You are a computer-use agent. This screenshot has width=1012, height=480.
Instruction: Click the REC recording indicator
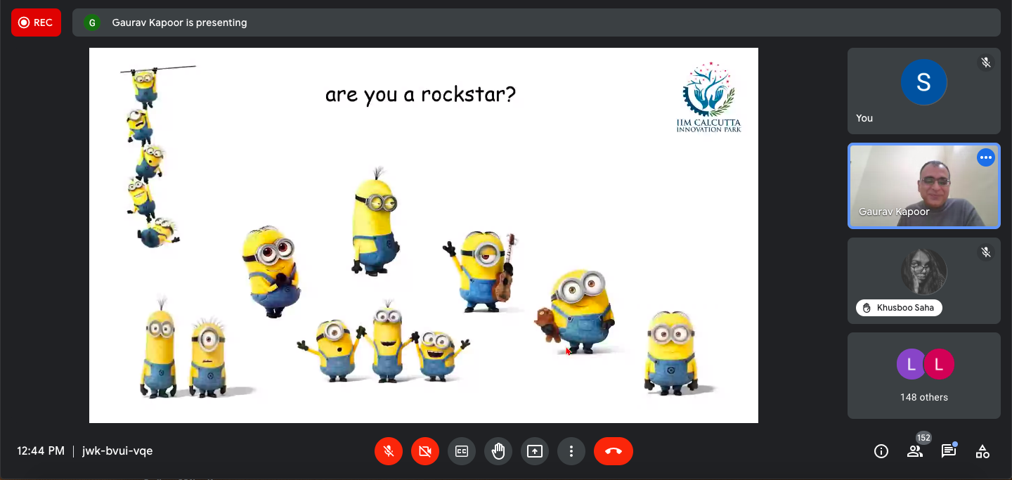(x=36, y=22)
